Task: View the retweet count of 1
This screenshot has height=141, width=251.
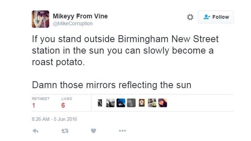Action: 34,105
